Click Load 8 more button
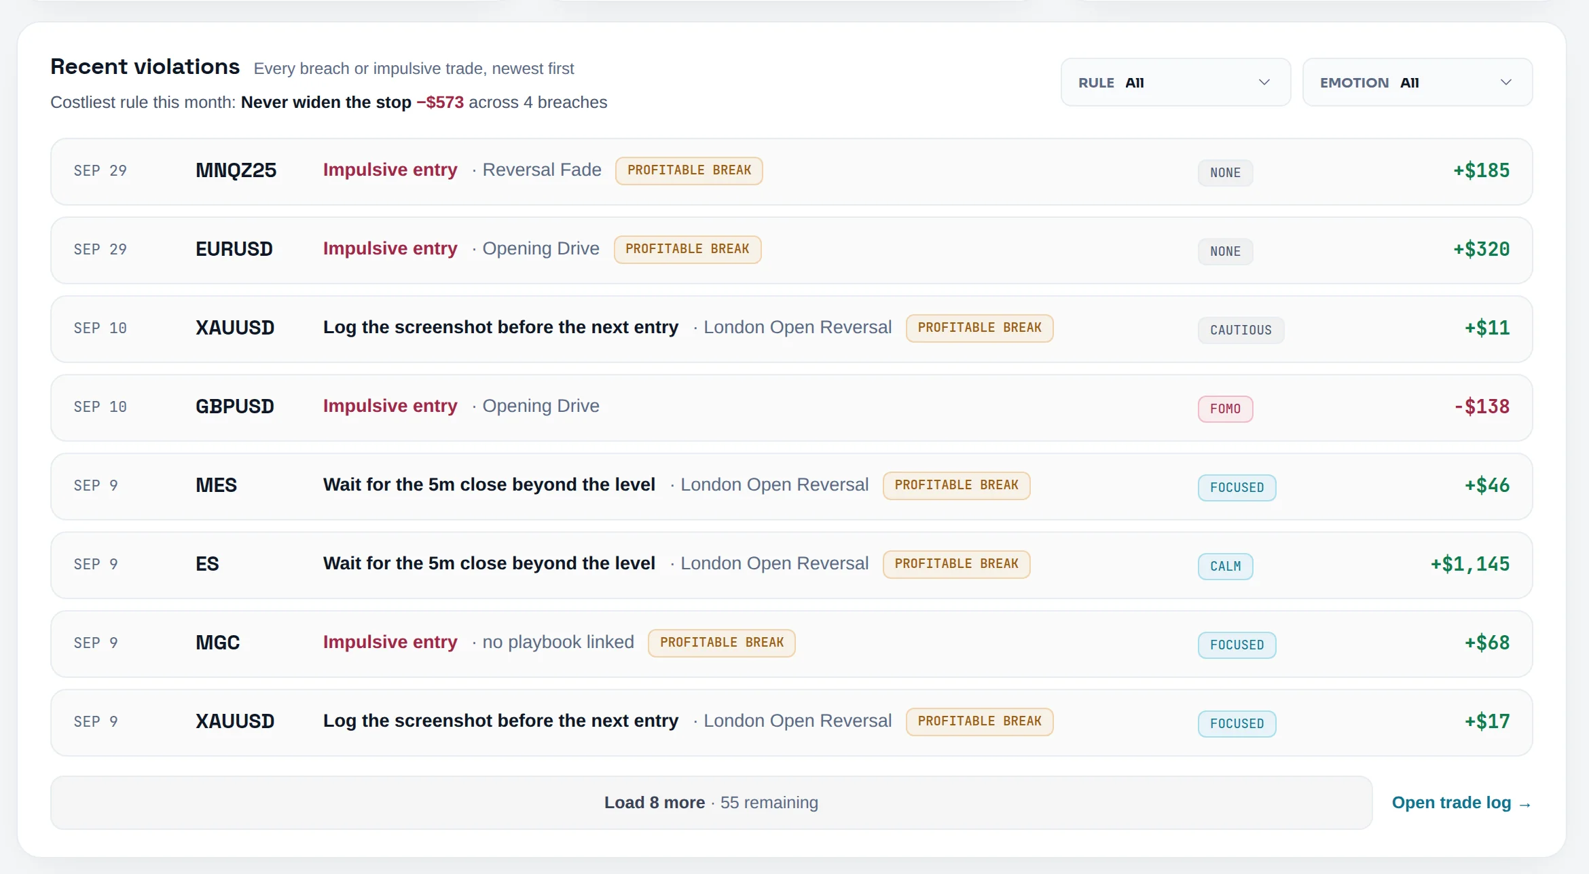 click(711, 803)
